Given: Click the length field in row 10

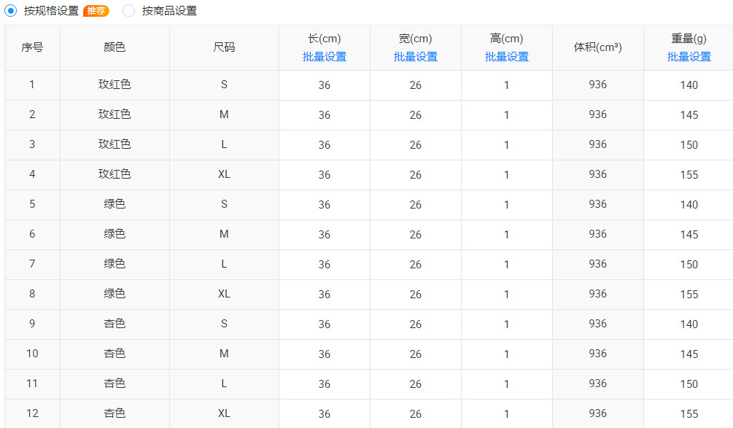Looking at the screenshot, I should click(x=325, y=354).
